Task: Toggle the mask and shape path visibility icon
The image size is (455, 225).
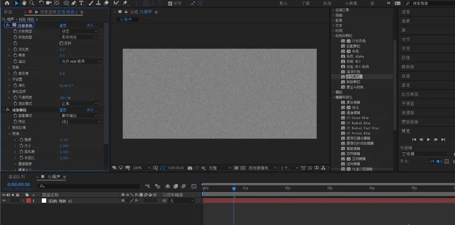Action: click(162, 168)
